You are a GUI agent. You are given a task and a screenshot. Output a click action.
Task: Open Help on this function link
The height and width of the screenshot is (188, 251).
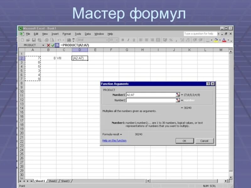coord(114,140)
